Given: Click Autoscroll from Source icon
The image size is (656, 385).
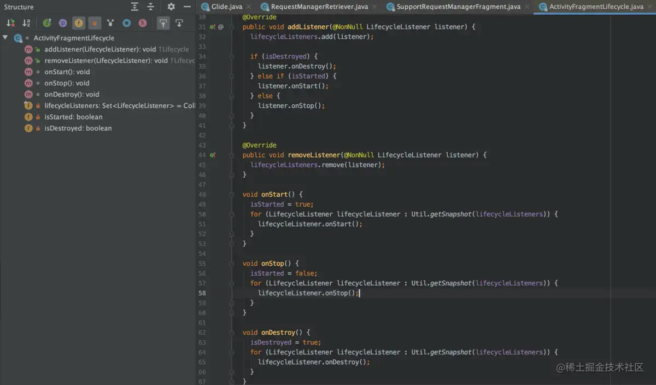Looking at the screenshot, I should [179, 23].
